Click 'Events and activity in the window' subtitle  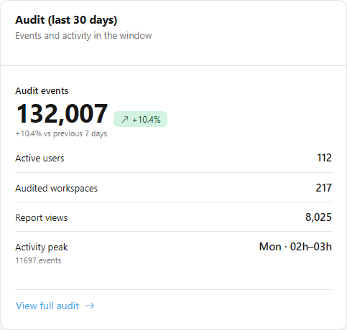point(83,36)
